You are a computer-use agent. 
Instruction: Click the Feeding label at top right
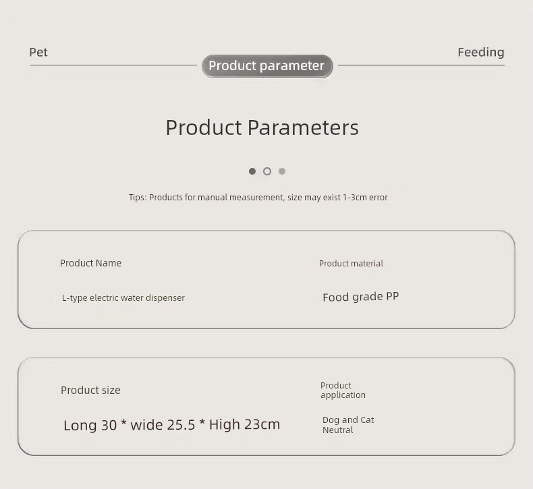pos(480,53)
